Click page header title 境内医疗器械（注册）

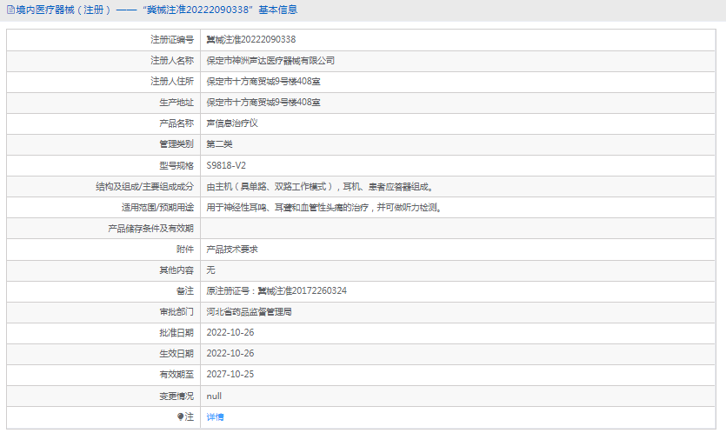click(x=63, y=10)
